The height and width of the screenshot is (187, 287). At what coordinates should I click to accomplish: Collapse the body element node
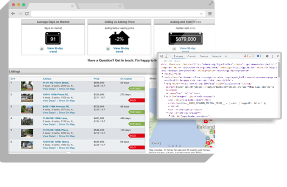(162, 77)
